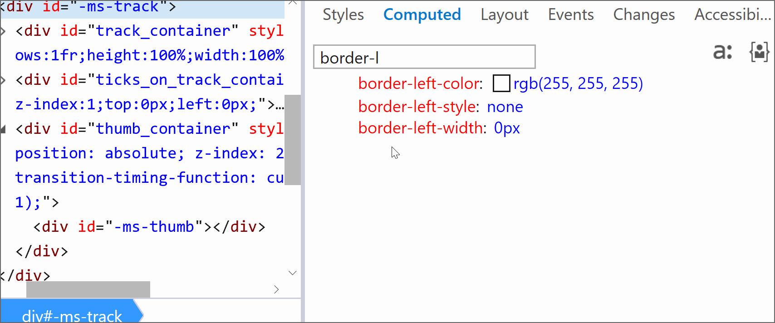Toggle the pseudo-state "a:" icon
This screenshot has width=775, height=323.
tap(722, 52)
